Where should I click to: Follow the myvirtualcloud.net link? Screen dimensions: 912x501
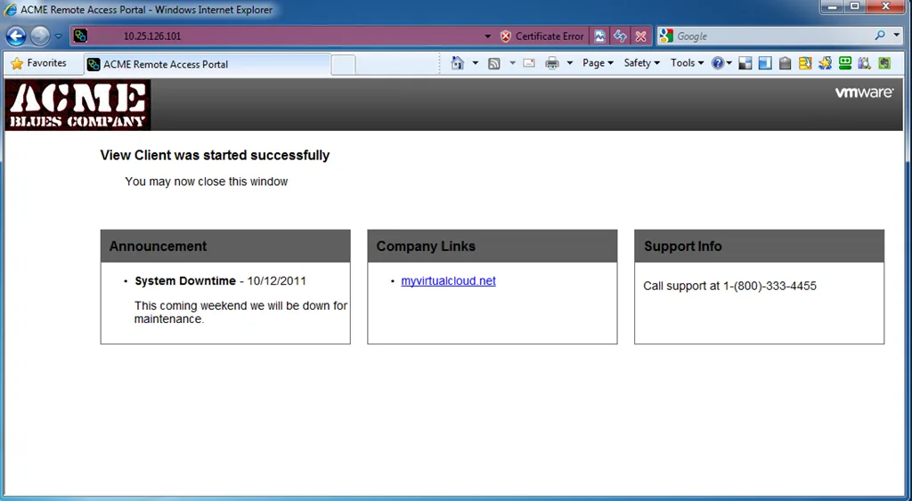click(x=449, y=280)
